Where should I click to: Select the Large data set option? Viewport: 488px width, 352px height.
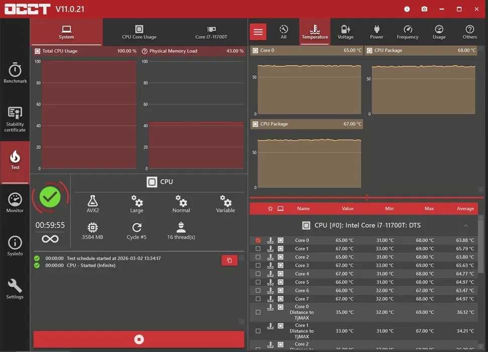coord(137,204)
